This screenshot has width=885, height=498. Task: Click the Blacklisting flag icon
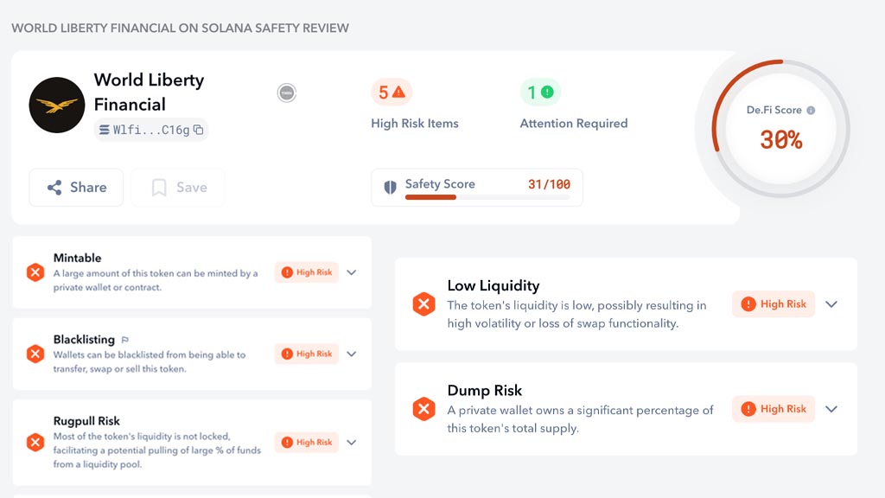coord(125,340)
